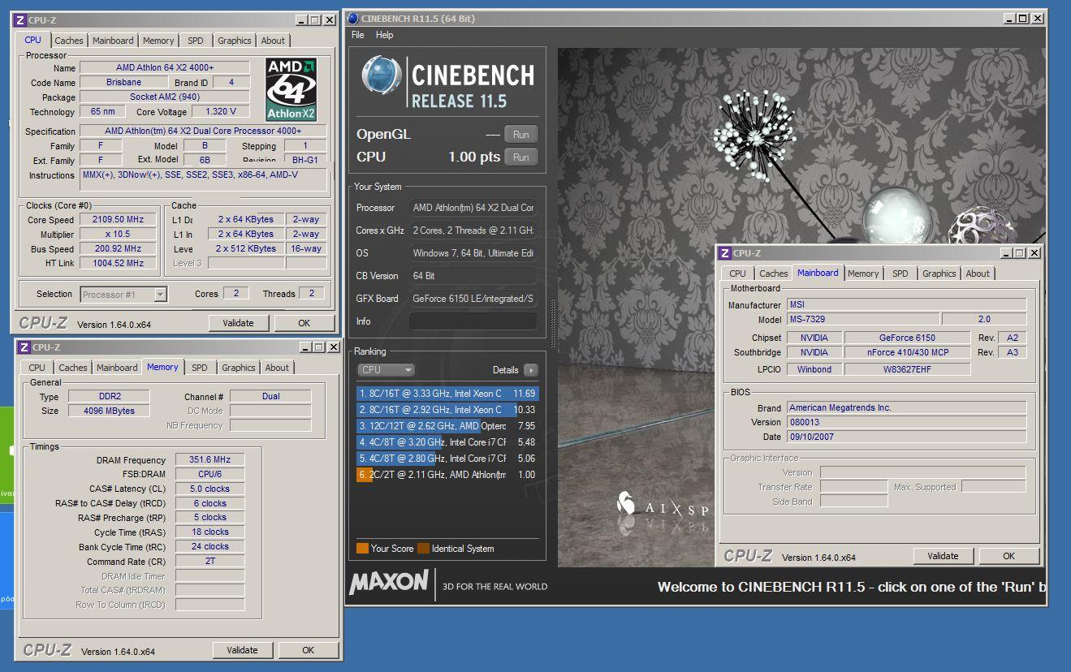Viewport: 1071px width, 672px height.
Task: Click the AMD Athlon X2 logo image
Action: 292,89
